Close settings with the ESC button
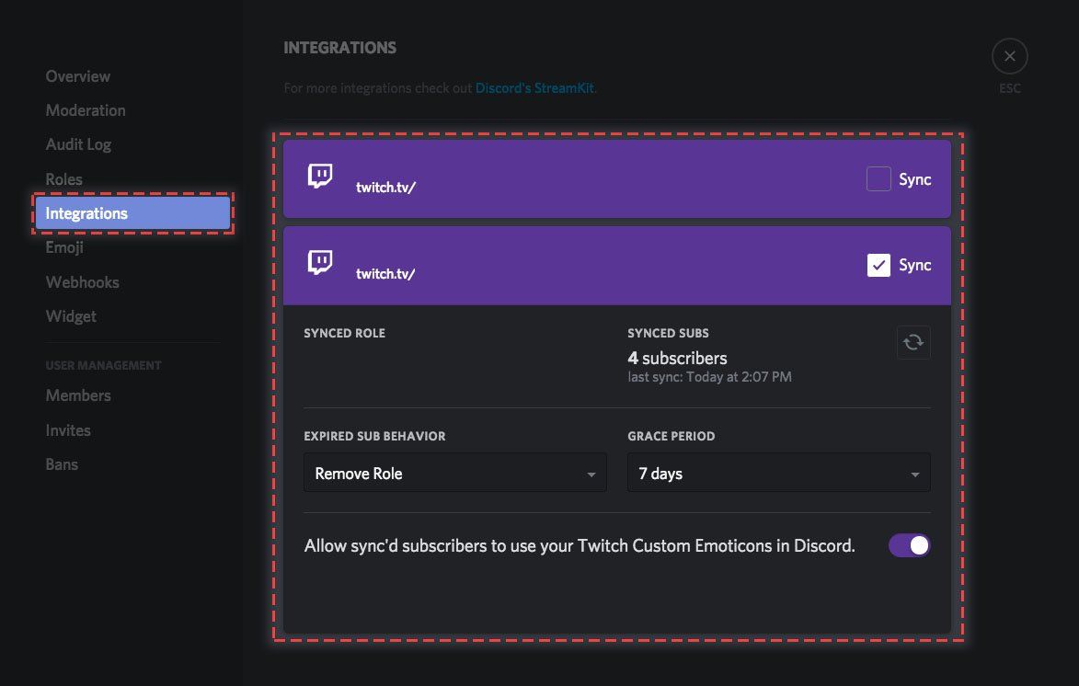 click(x=1009, y=56)
